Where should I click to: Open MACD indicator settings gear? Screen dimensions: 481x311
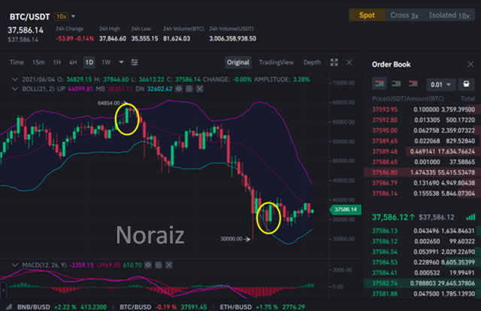[x=159, y=265]
